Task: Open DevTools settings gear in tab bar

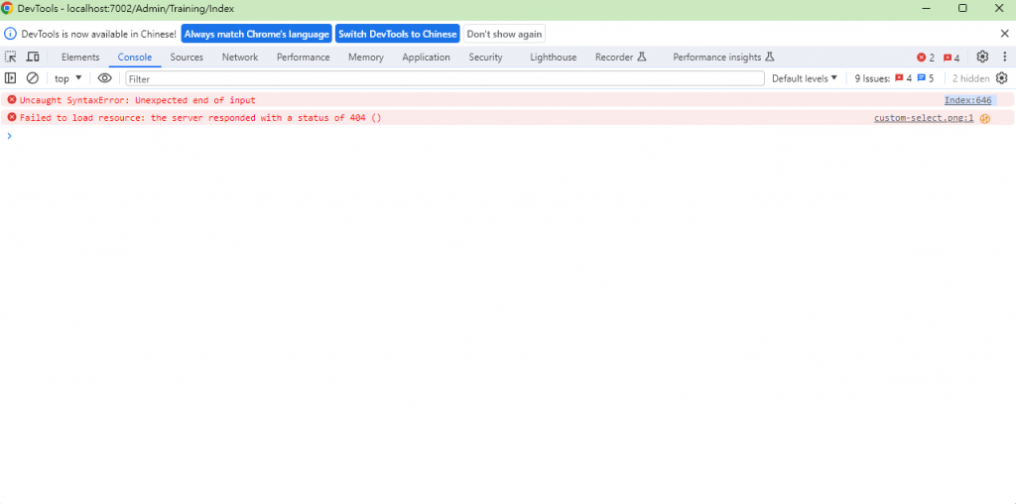Action: click(x=982, y=57)
